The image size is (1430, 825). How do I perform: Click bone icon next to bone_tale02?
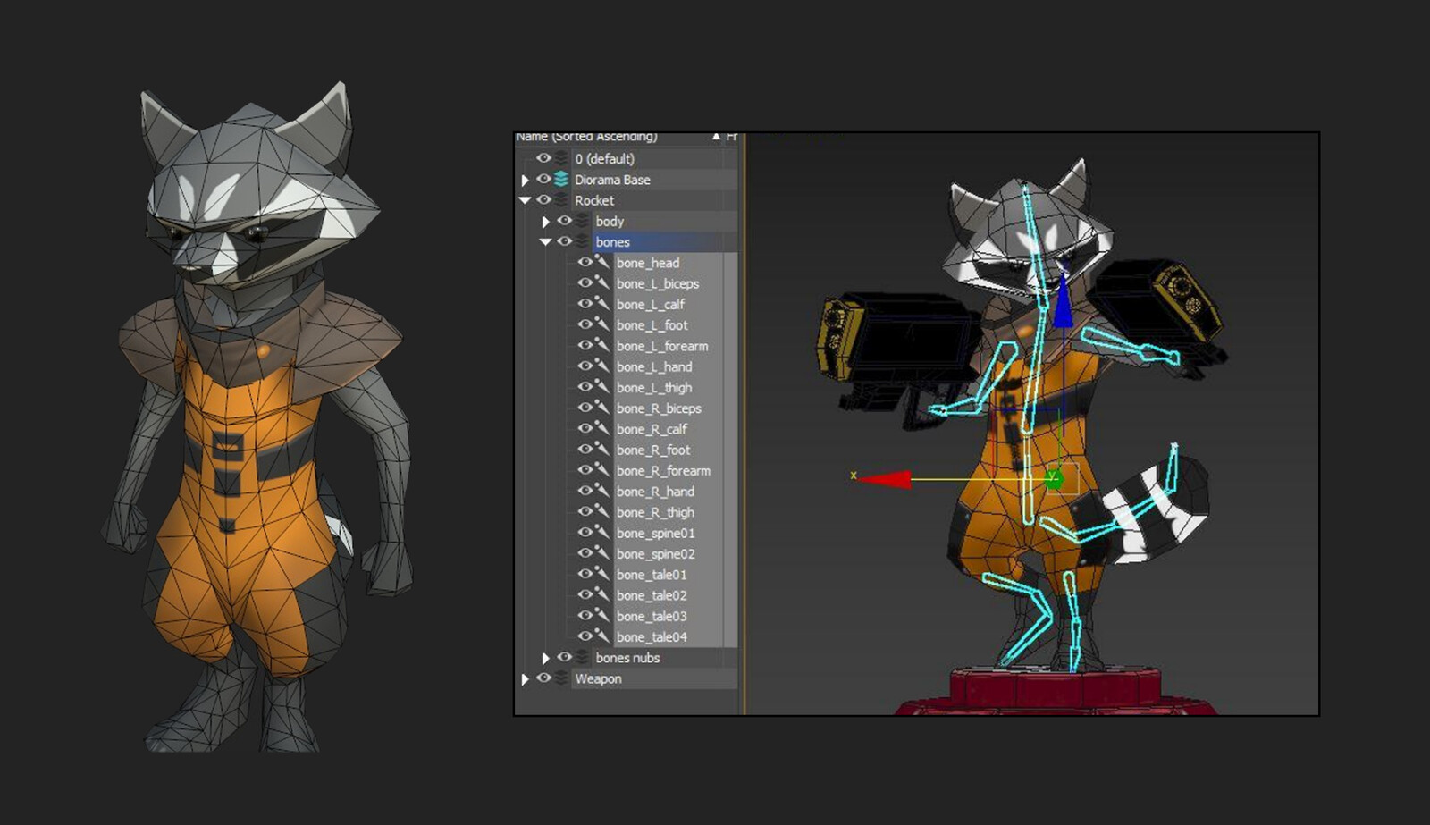(602, 595)
